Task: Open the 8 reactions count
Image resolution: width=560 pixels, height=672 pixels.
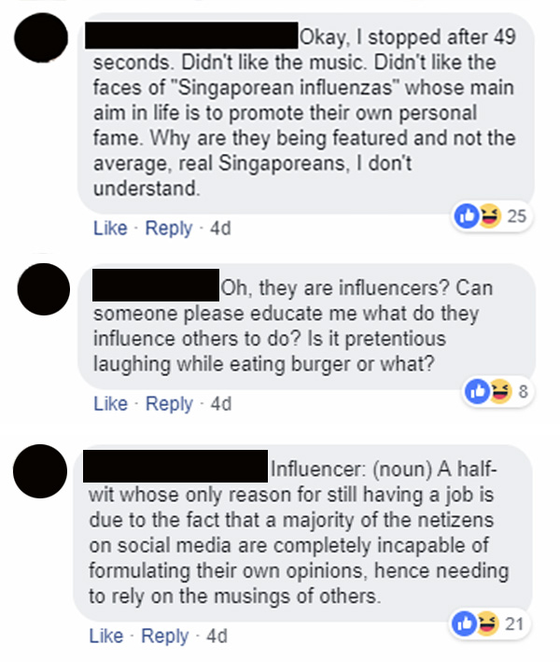Action: coord(524,391)
